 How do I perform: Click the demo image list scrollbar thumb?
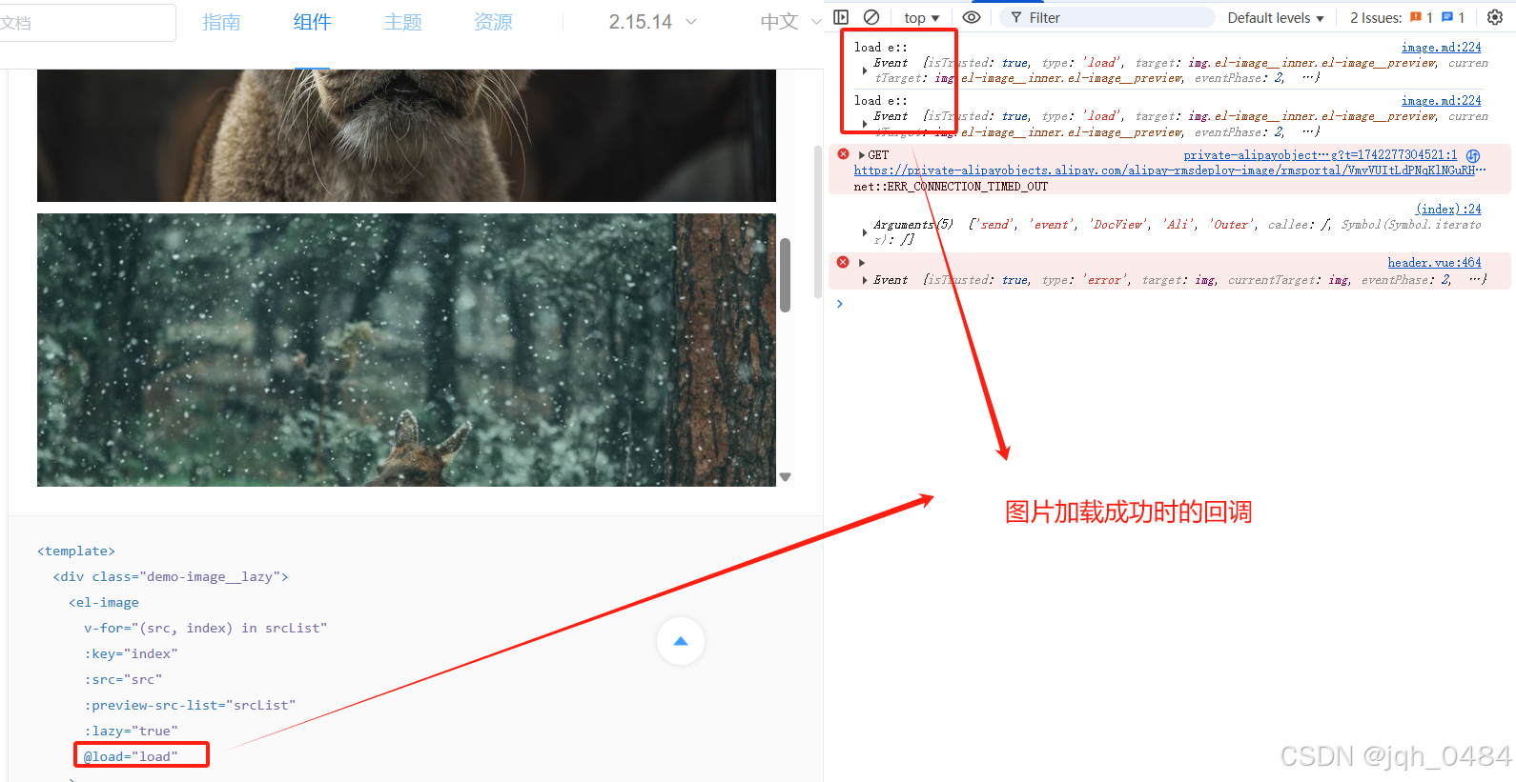786,274
